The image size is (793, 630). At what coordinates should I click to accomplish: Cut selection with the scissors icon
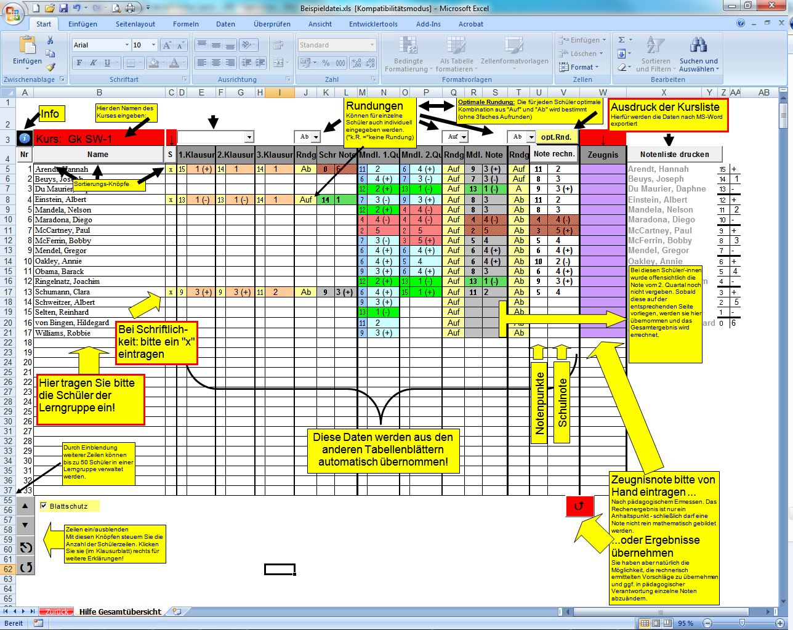click(x=50, y=41)
